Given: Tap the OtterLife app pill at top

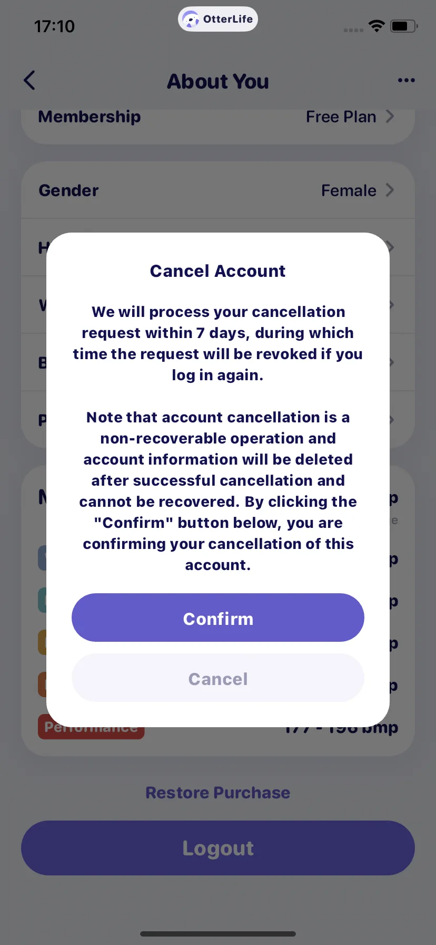Looking at the screenshot, I should click(x=218, y=20).
